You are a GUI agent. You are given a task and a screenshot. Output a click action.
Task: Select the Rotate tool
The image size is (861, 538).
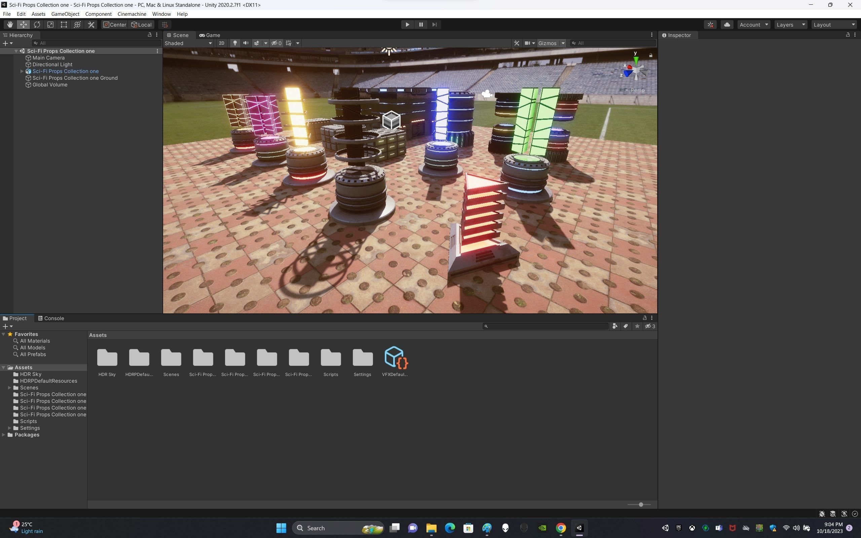point(37,25)
